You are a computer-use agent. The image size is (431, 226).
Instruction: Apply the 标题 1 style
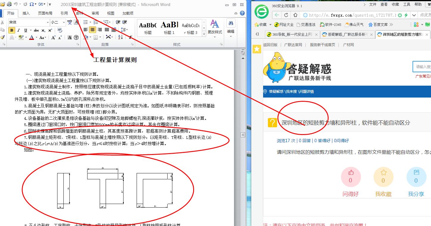[169, 28]
